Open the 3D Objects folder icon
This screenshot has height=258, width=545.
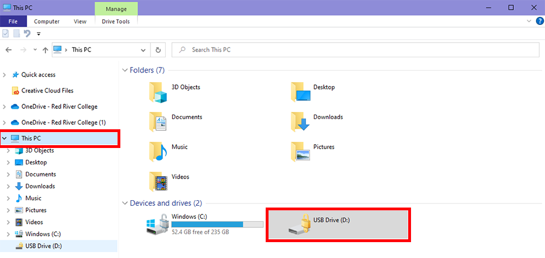pos(158,92)
